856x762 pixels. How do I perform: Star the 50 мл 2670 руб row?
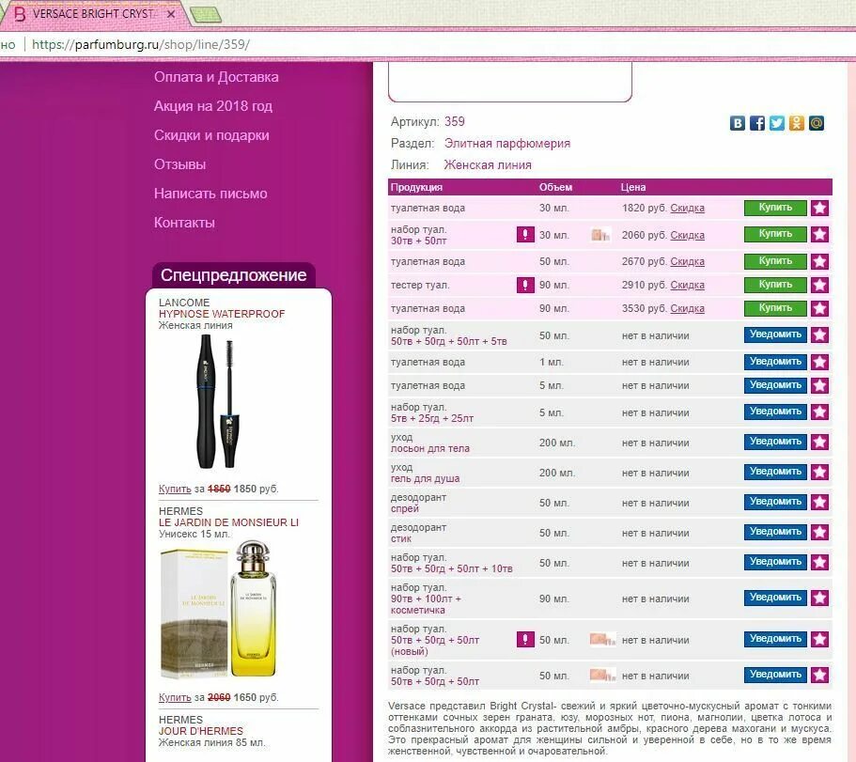pos(819,261)
